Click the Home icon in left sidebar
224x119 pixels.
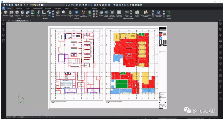[x=4, y=24]
